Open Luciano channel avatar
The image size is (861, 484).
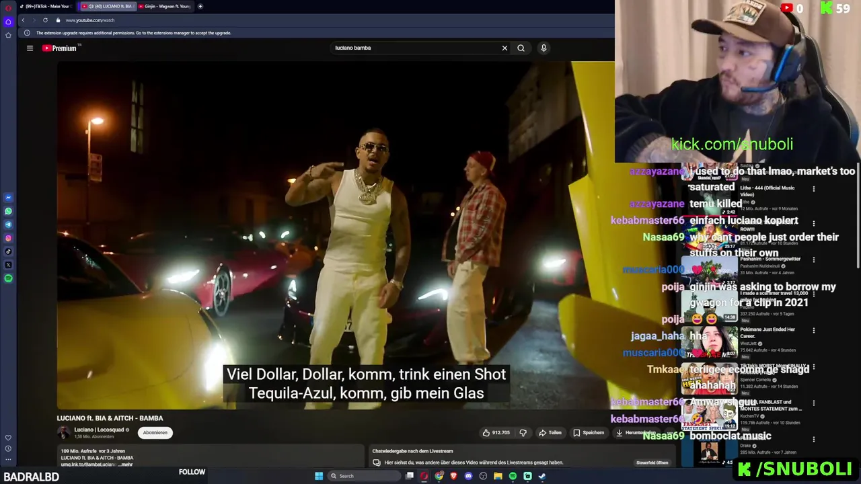pyautogui.click(x=63, y=433)
